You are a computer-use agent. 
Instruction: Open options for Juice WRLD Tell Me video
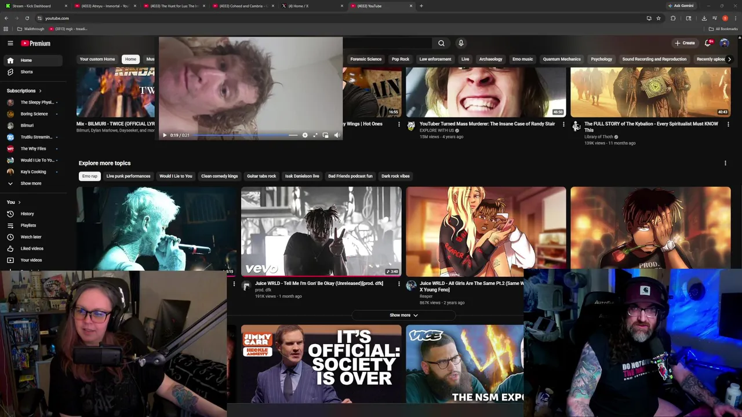pos(399,284)
